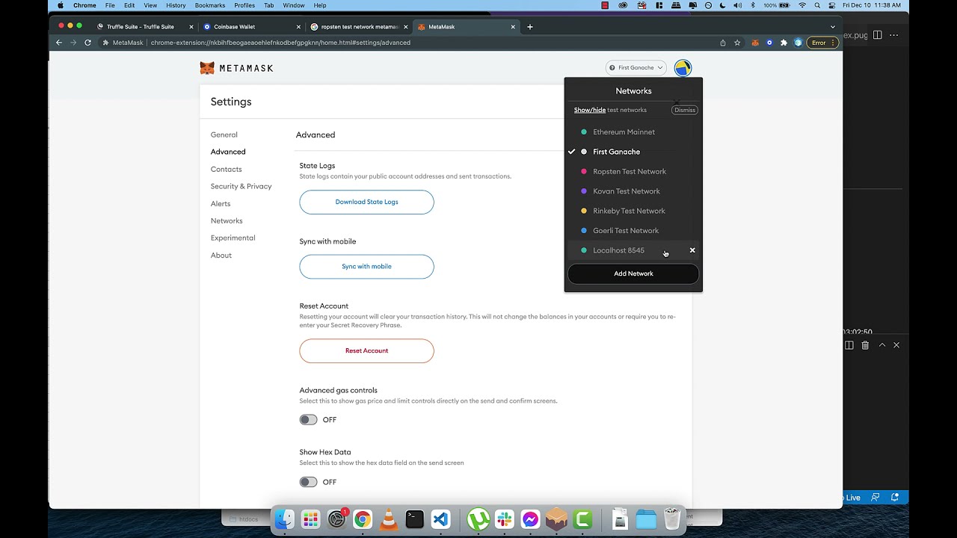Open Visual Studio Code from the Dock

[x=440, y=519]
